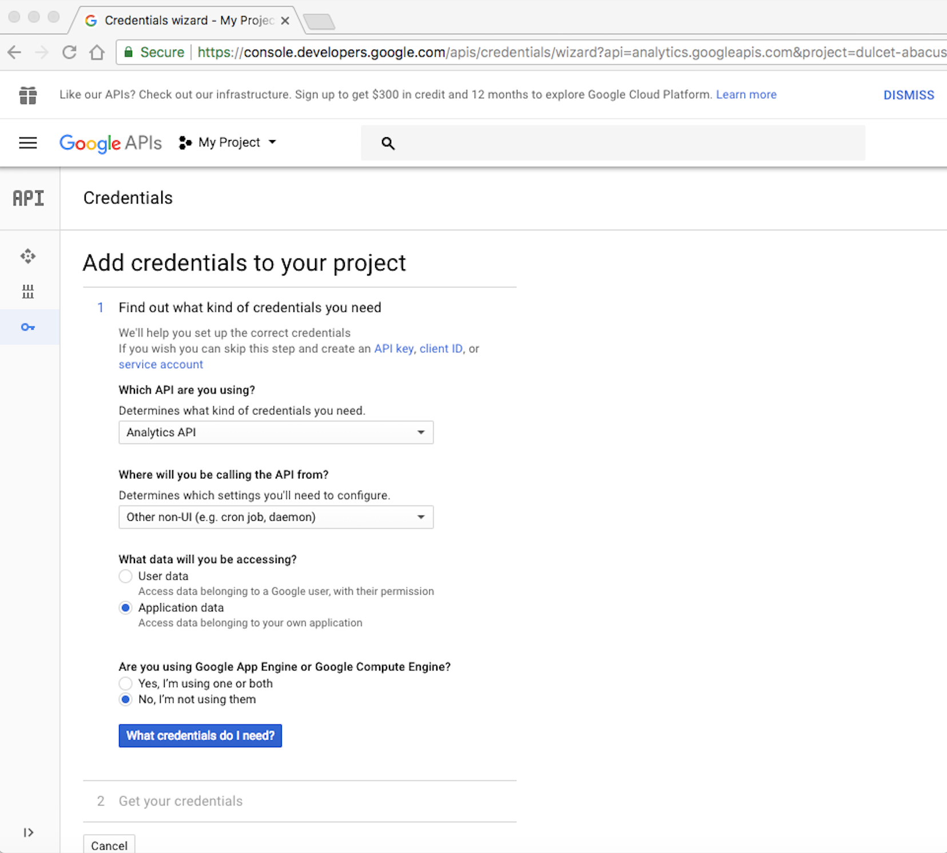Open the hamburger navigation menu
This screenshot has width=947, height=853.
click(28, 143)
